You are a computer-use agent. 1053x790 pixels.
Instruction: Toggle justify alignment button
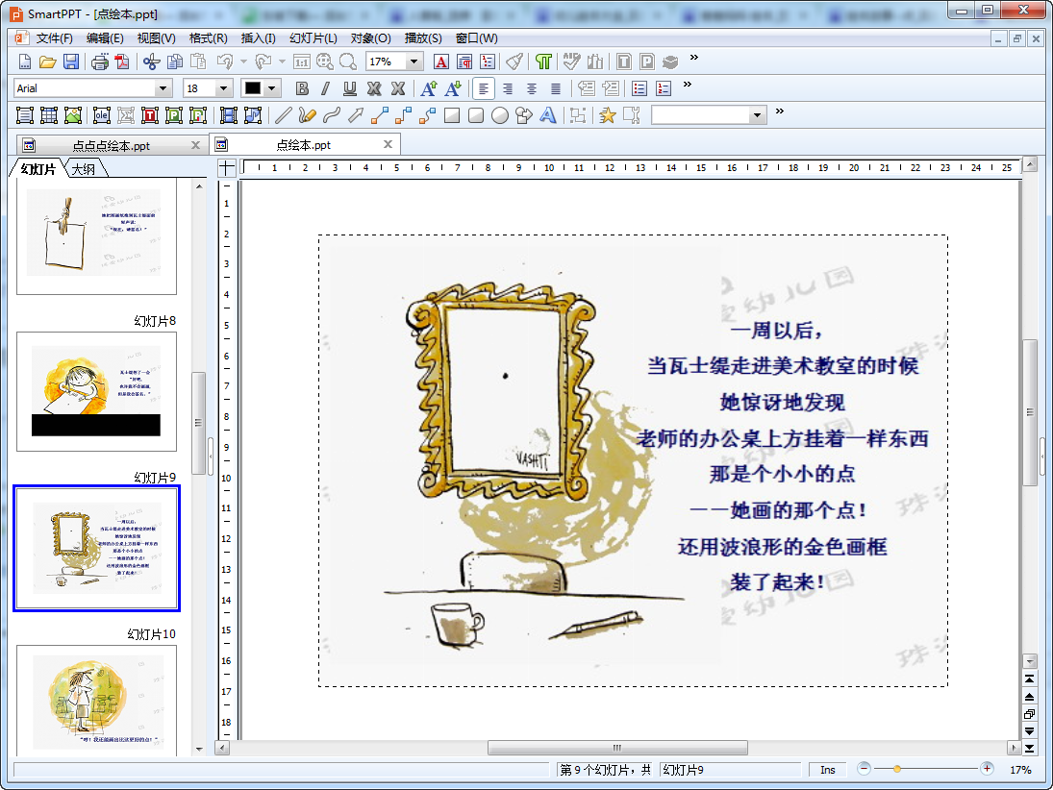(556, 88)
